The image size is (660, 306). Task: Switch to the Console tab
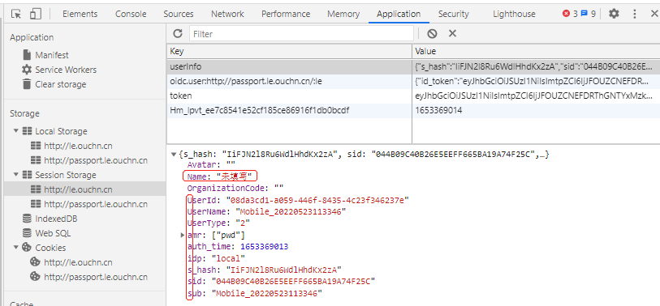point(131,14)
